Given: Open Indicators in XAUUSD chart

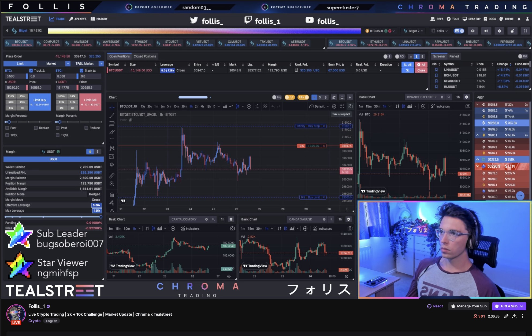Looking at the screenshot, I should [322, 228].
